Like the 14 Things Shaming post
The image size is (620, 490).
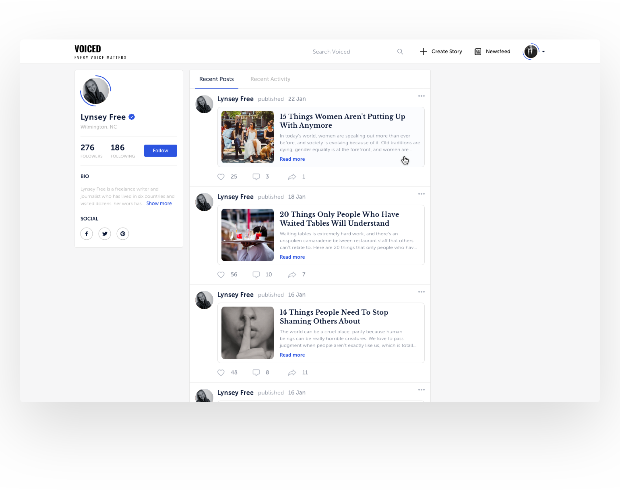(x=221, y=373)
